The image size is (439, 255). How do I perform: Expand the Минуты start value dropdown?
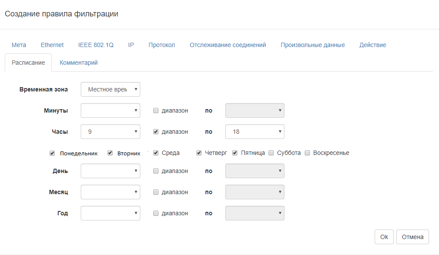pos(110,110)
